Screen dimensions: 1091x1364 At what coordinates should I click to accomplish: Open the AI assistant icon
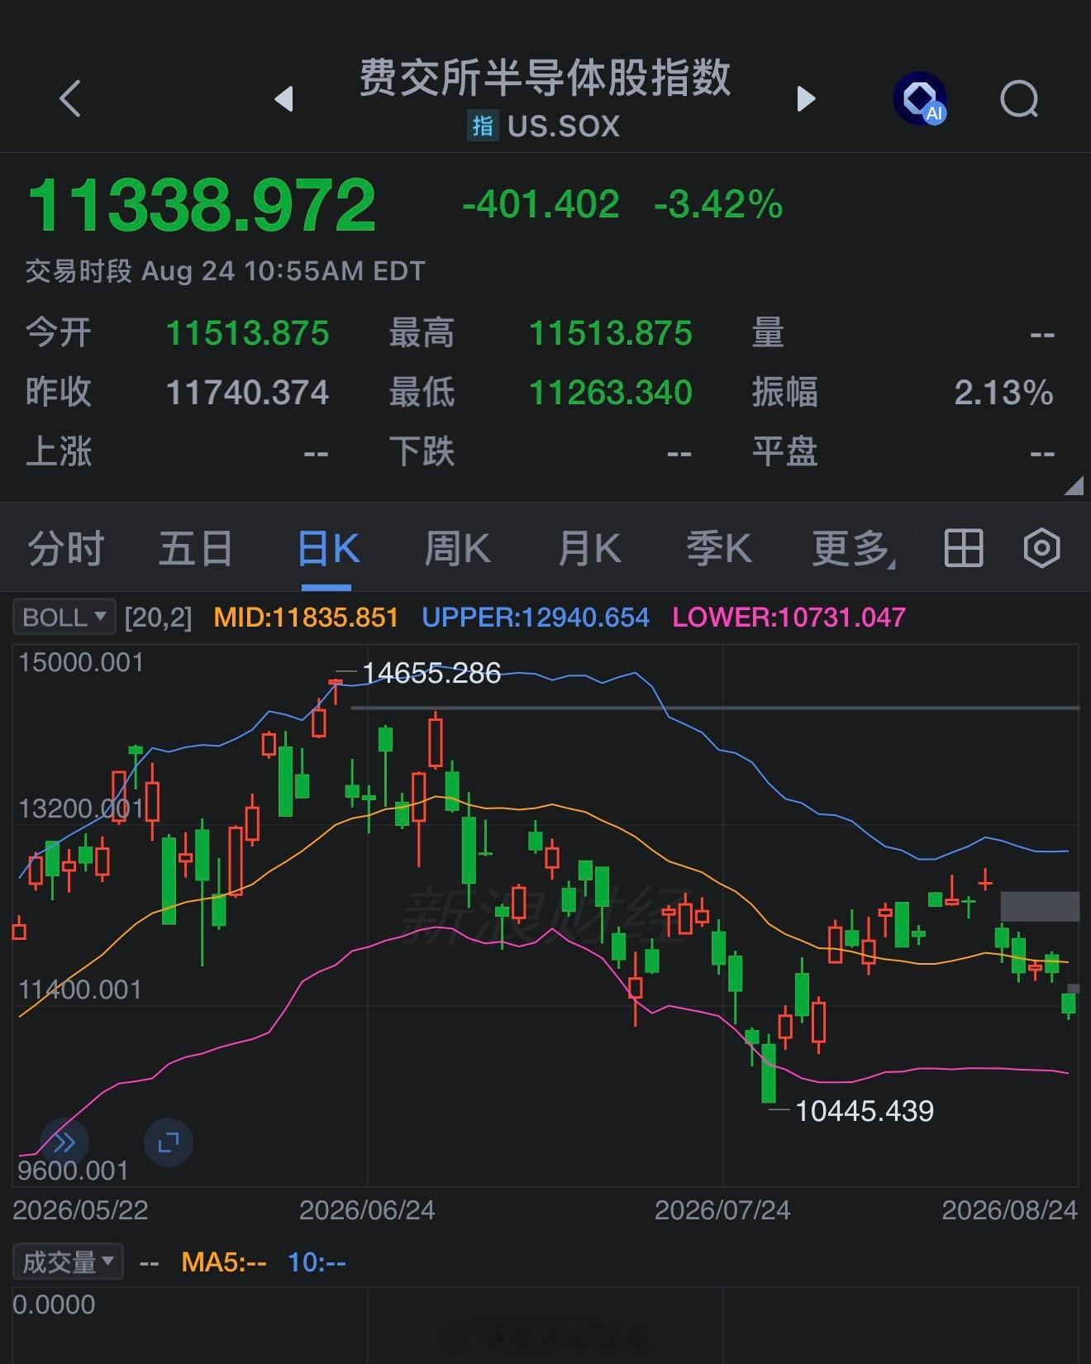coord(920,99)
